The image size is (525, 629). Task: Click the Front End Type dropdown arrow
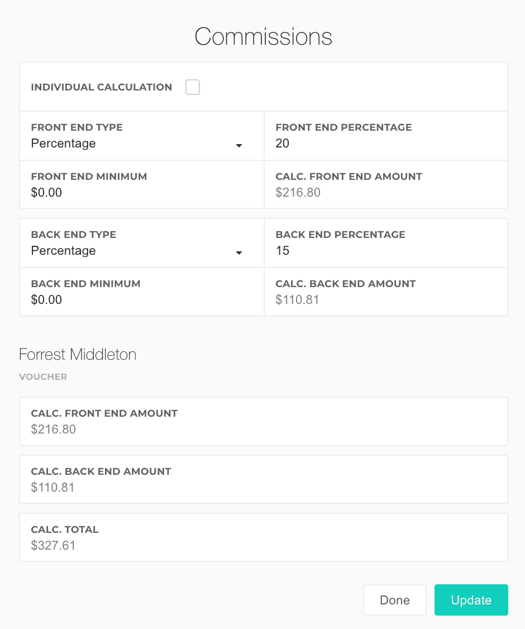coord(239,145)
